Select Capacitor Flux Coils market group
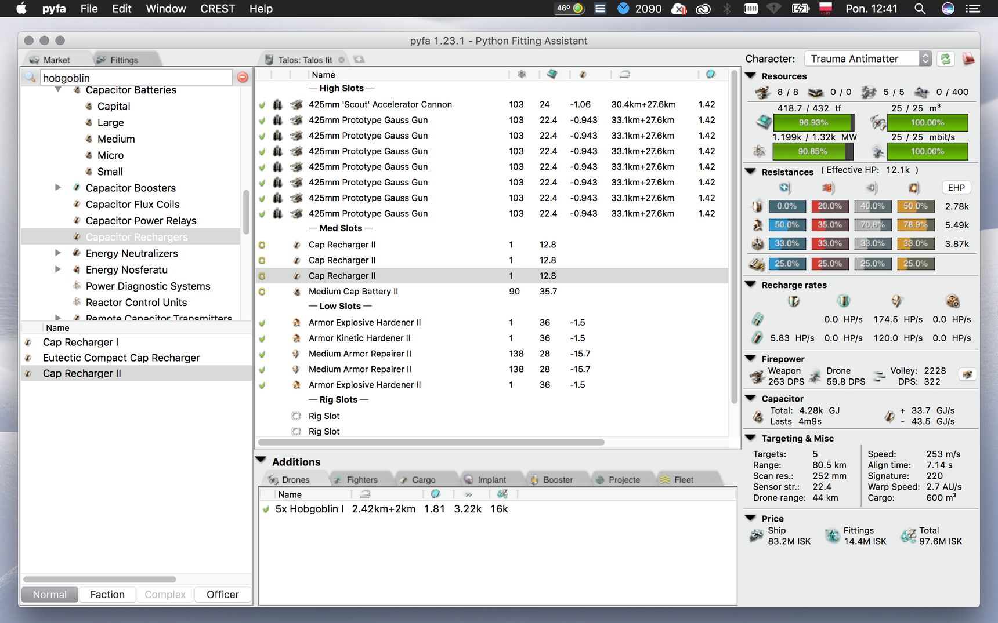The image size is (998, 623). point(133,205)
